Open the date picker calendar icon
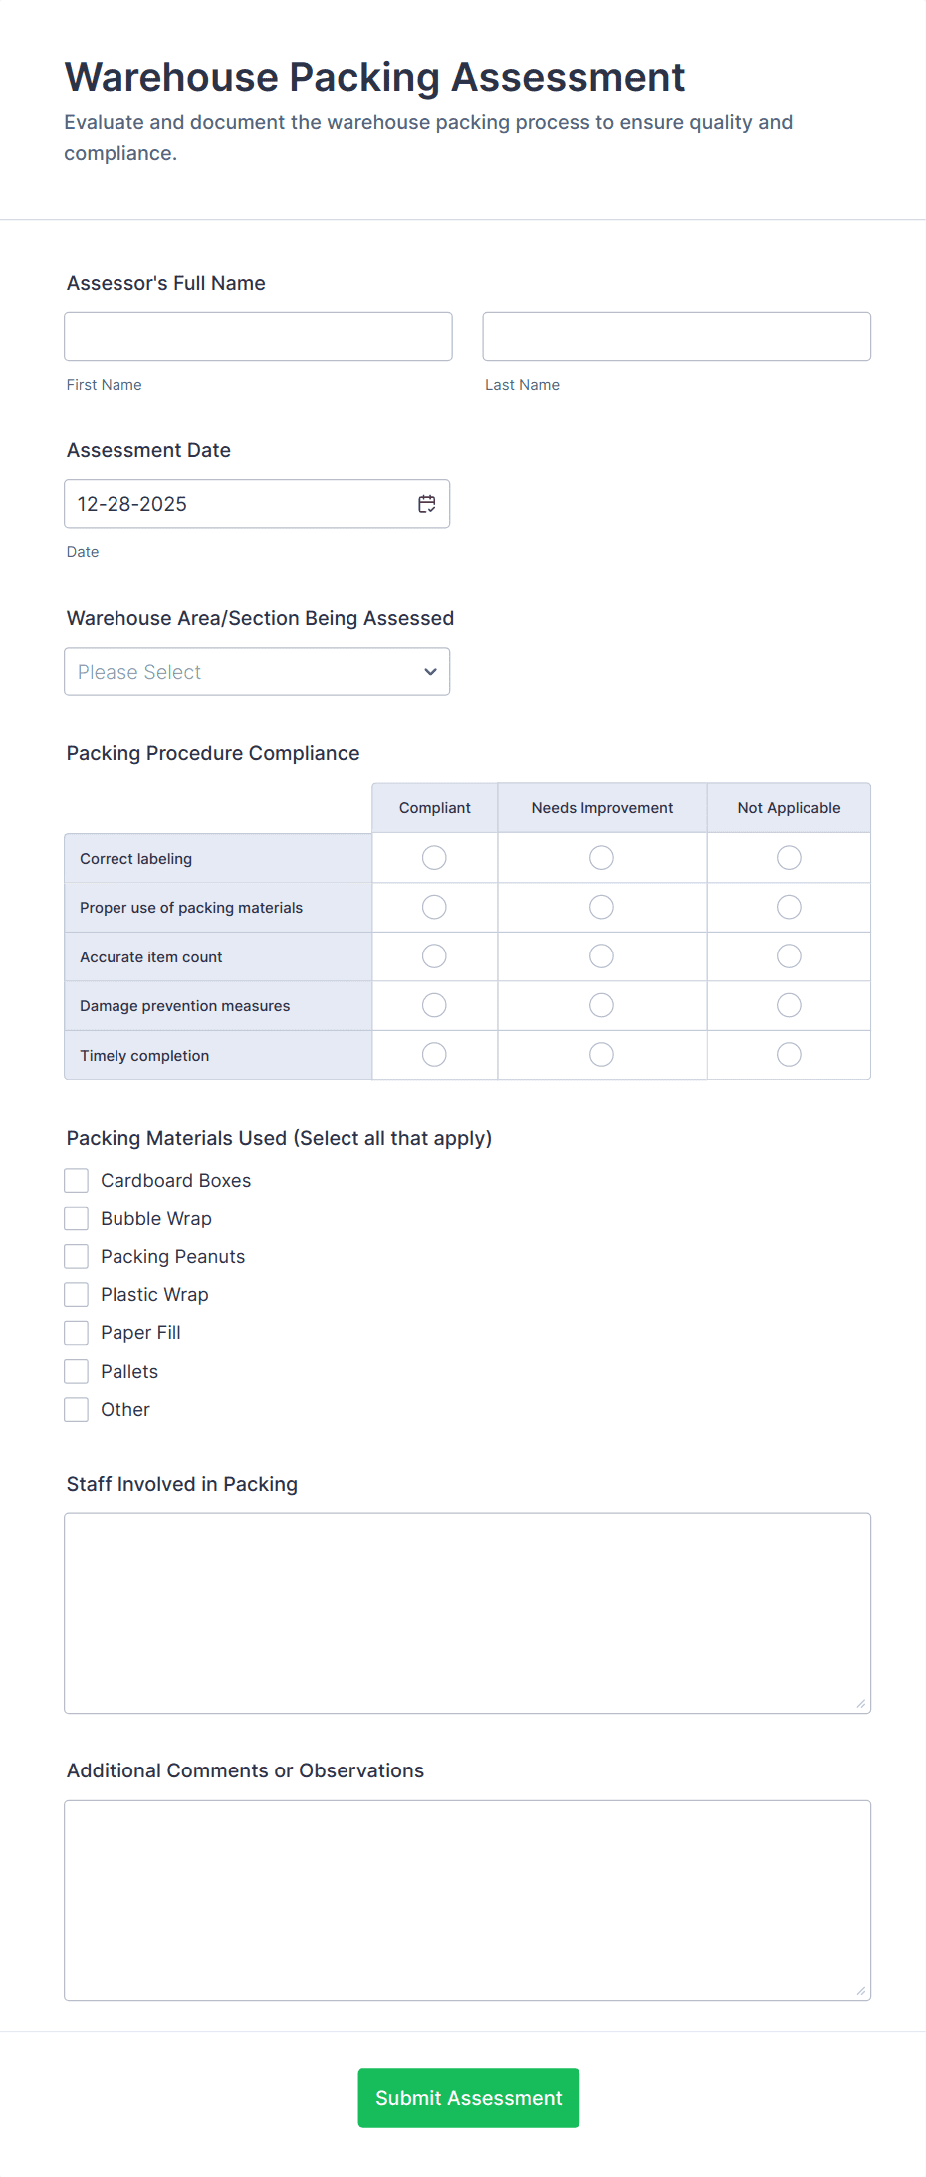Viewport: 926px width, 2177px height. click(x=426, y=503)
